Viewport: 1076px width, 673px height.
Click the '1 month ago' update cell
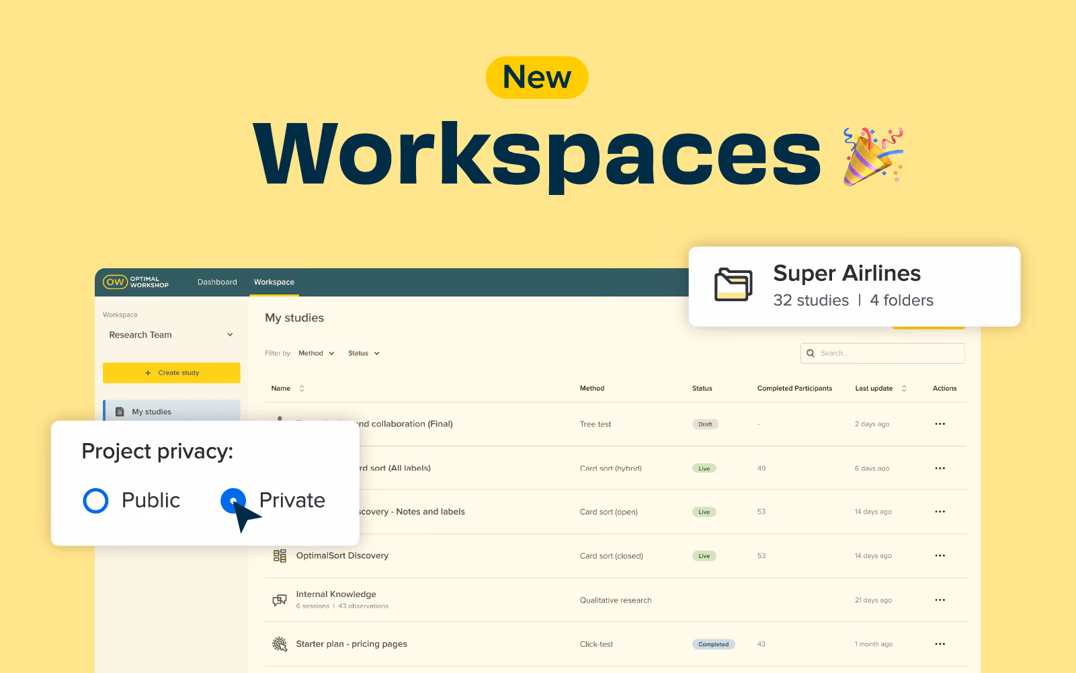[x=874, y=644]
